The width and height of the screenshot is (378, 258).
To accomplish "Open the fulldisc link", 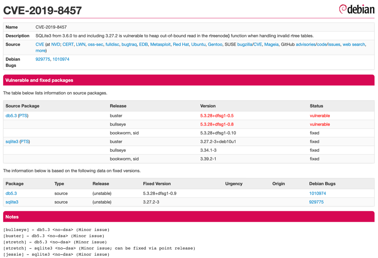I will [112, 44].
